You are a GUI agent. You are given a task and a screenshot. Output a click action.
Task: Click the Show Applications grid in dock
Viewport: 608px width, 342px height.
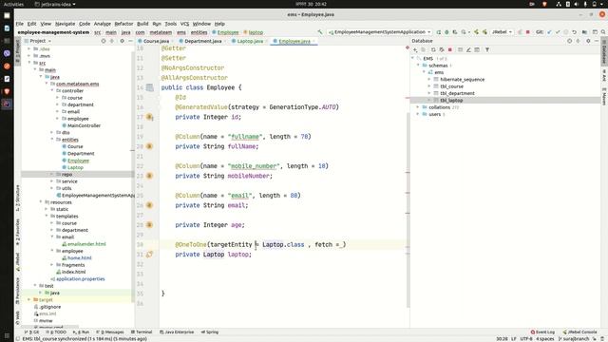point(7,335)
